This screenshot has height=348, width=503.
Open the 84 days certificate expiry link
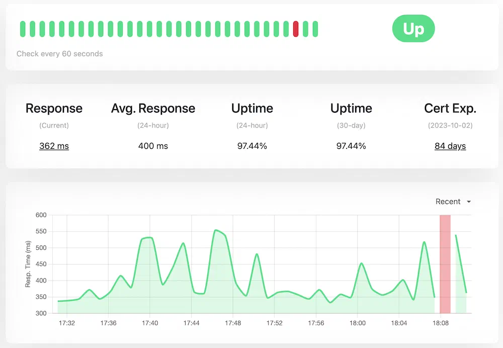(x=450, y=146)
